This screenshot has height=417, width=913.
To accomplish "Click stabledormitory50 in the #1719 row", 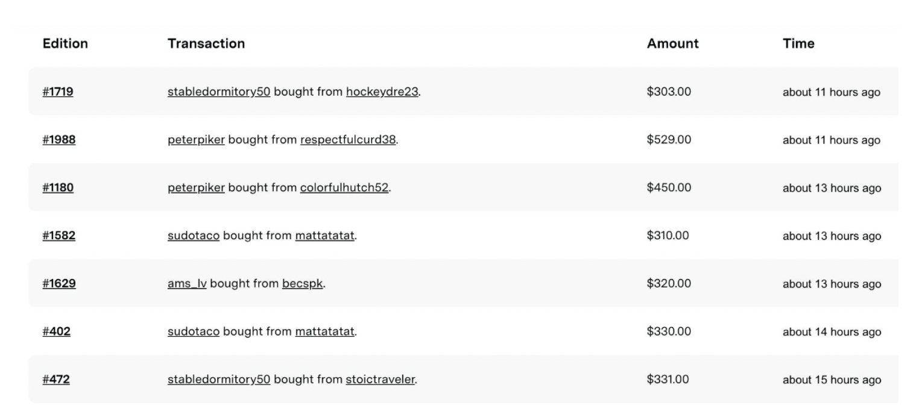I will coord(219,92).
